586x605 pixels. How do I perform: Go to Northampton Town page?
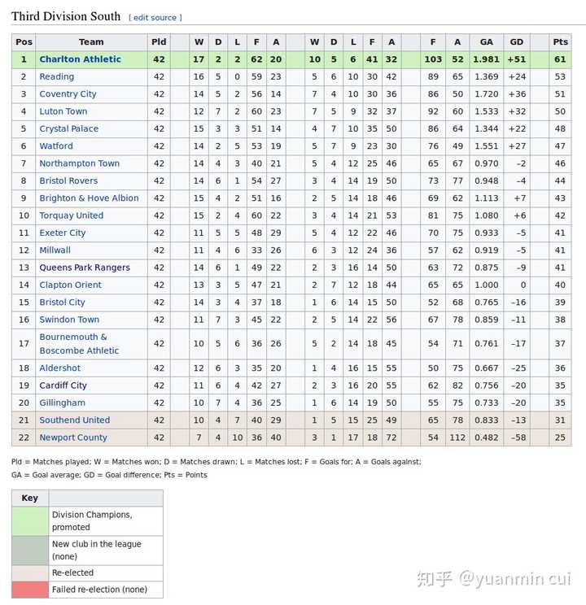pos(79,163)
